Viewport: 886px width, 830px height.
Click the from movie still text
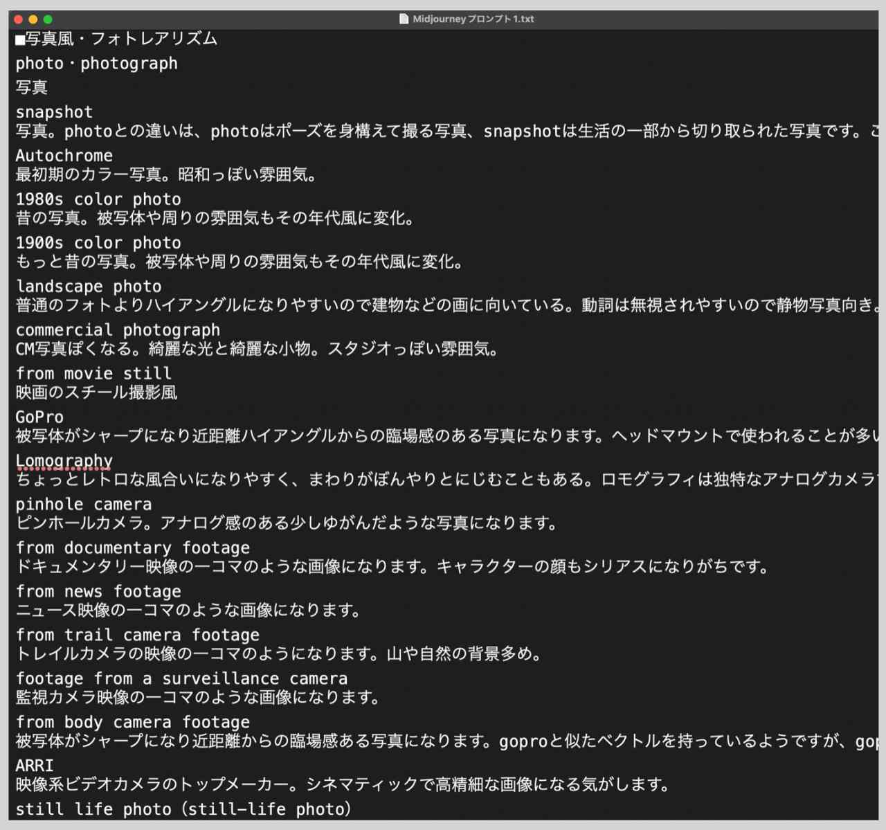coord(93,374)
